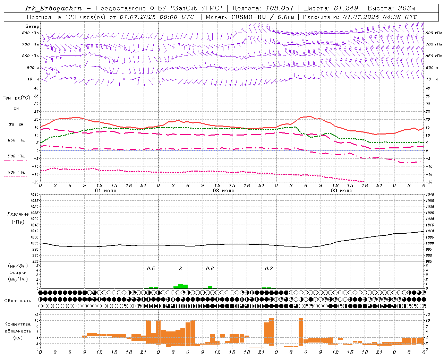This screenshot has height=355, width=444.
Task: Click the 'Облачность' cloud cover label
Action: (x=18, y=301)
